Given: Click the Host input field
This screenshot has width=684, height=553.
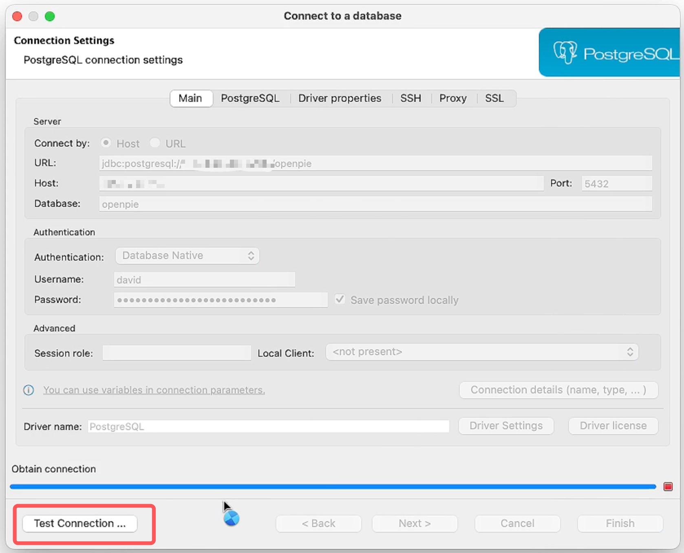Looking at the screenshot, I should pos(321,184).
